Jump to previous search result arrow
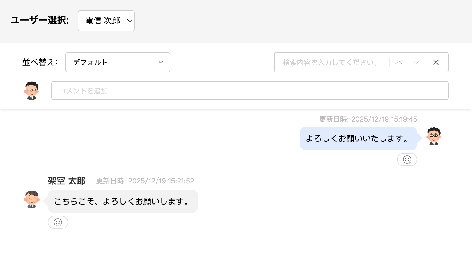 [x=399, y=62]
